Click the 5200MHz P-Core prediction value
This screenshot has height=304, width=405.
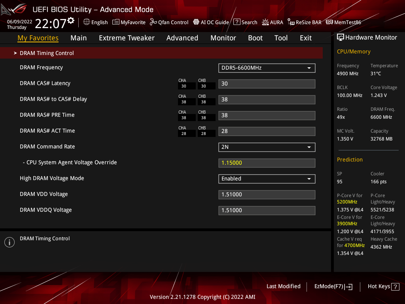[x=347, y=202]
